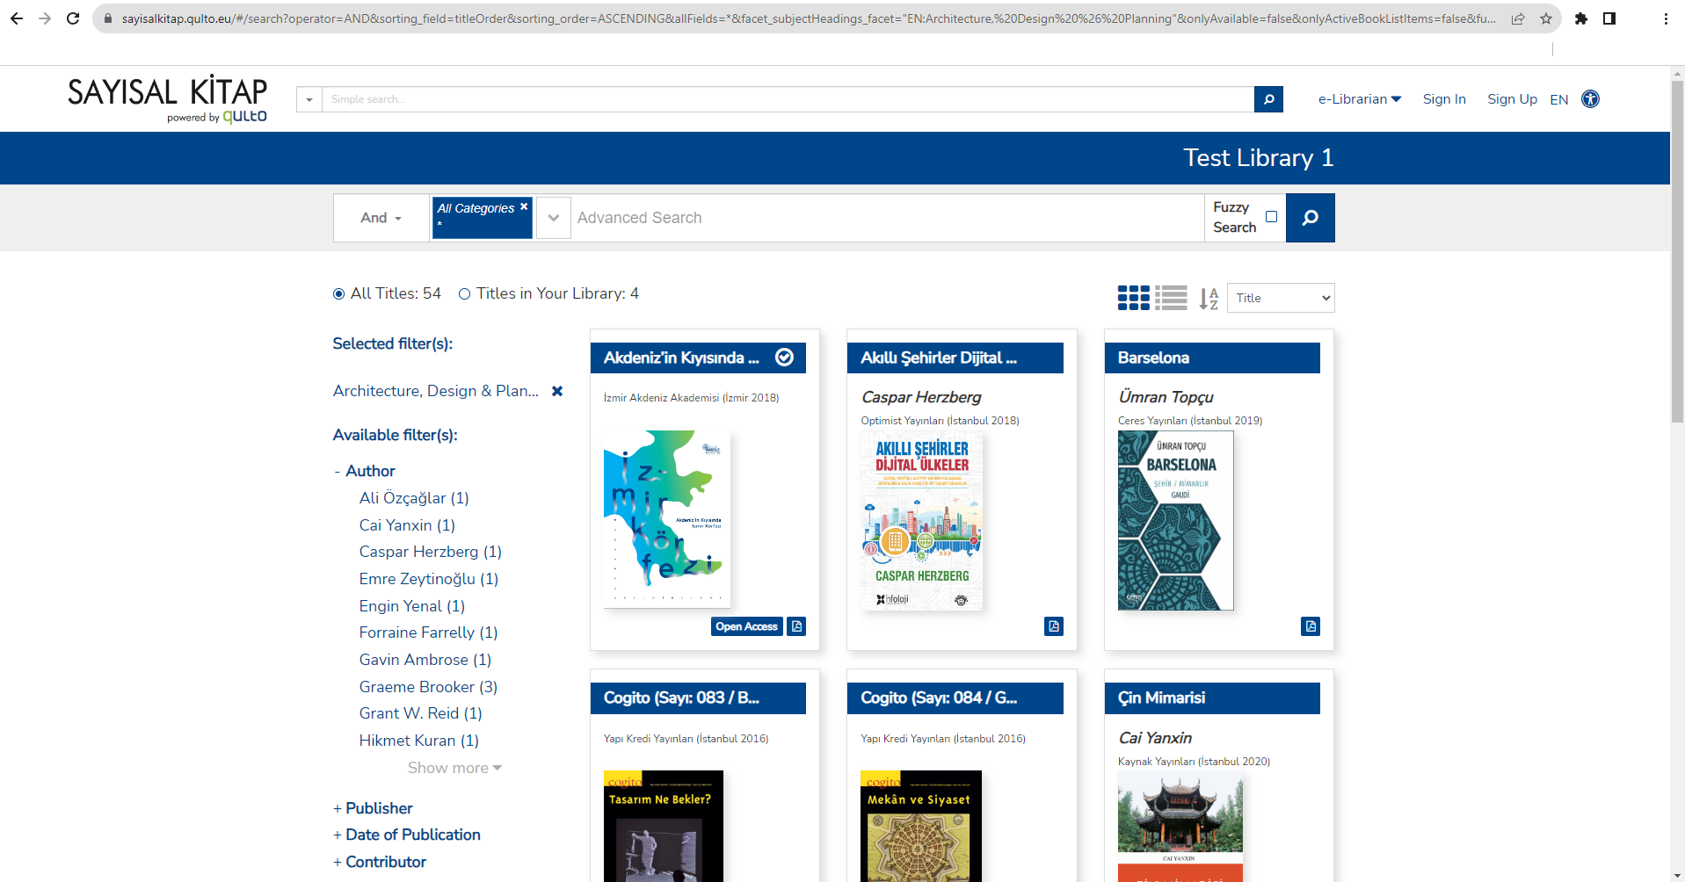Select Titles in Your Library radio button
This screenshot has height=882, width=1685.
(x=464, y=294)
